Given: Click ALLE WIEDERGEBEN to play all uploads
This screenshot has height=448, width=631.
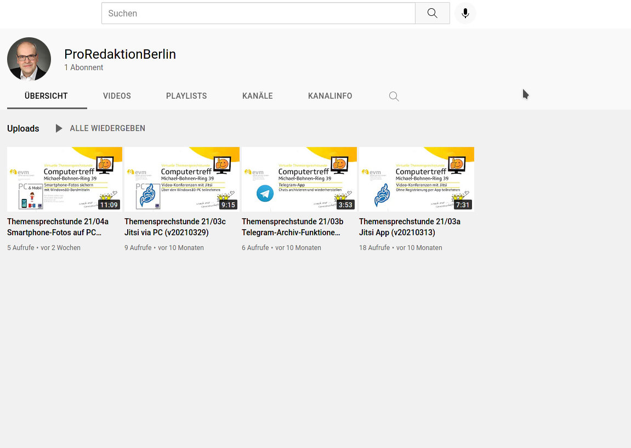Looking at the screenshot, I should point(107,128).
